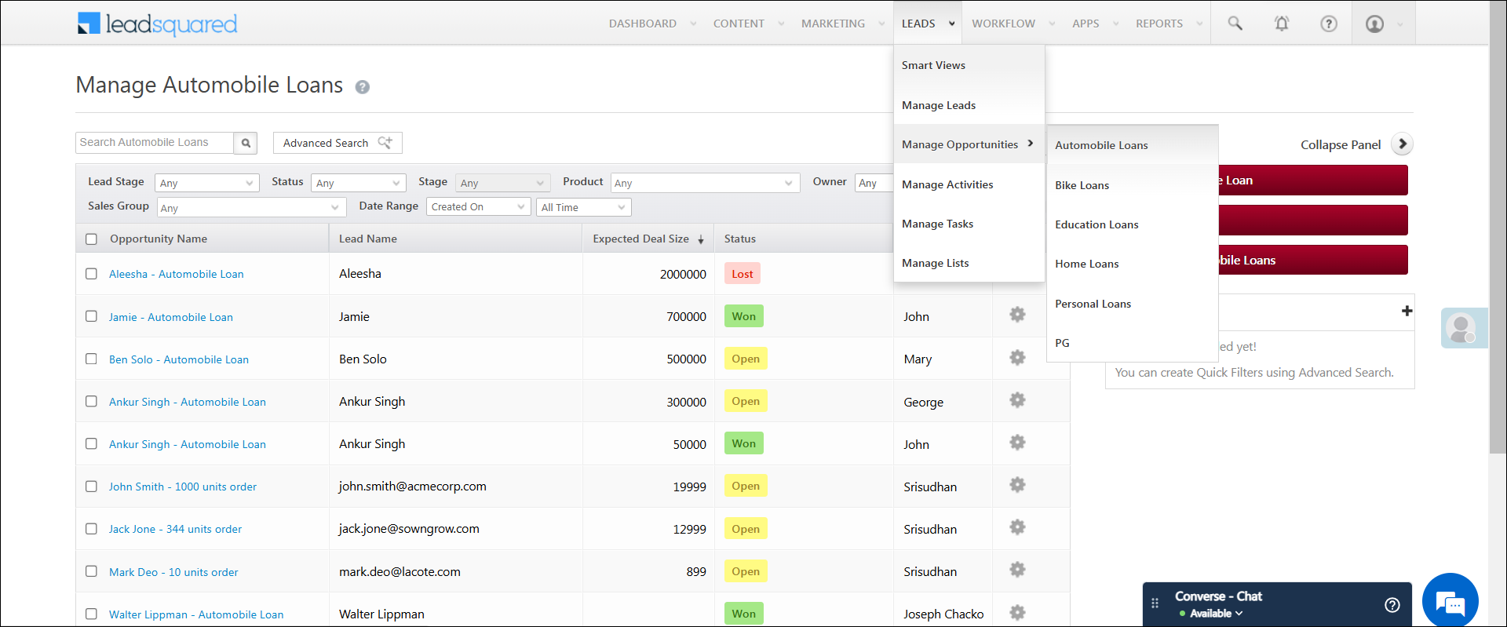
Task: Open gear actions for Jack Jone row
Action: coord(1017,527)
